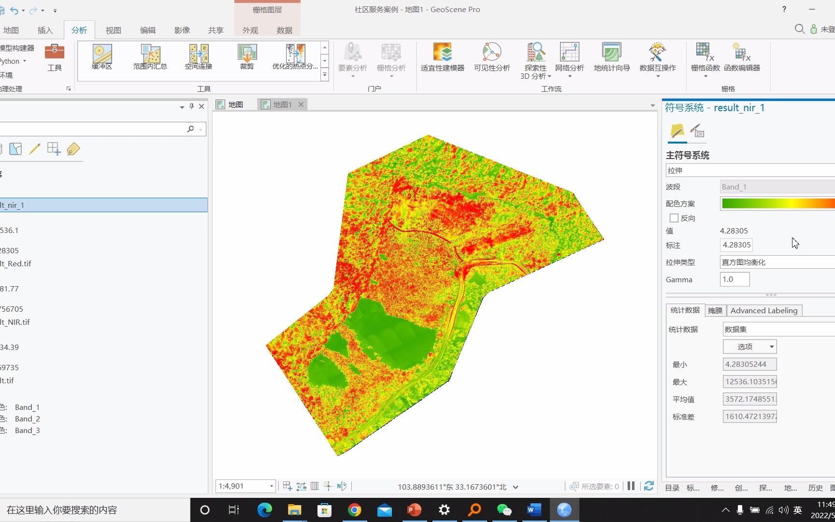This screenshot has width=835, height=522.
Task: Pause map drawing in status bar
Action: click(631, 486)
